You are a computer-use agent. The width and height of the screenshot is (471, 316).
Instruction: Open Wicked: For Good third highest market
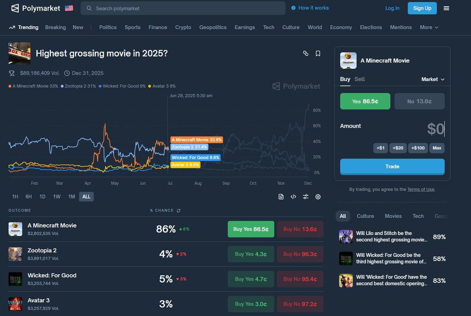(392, 259)
